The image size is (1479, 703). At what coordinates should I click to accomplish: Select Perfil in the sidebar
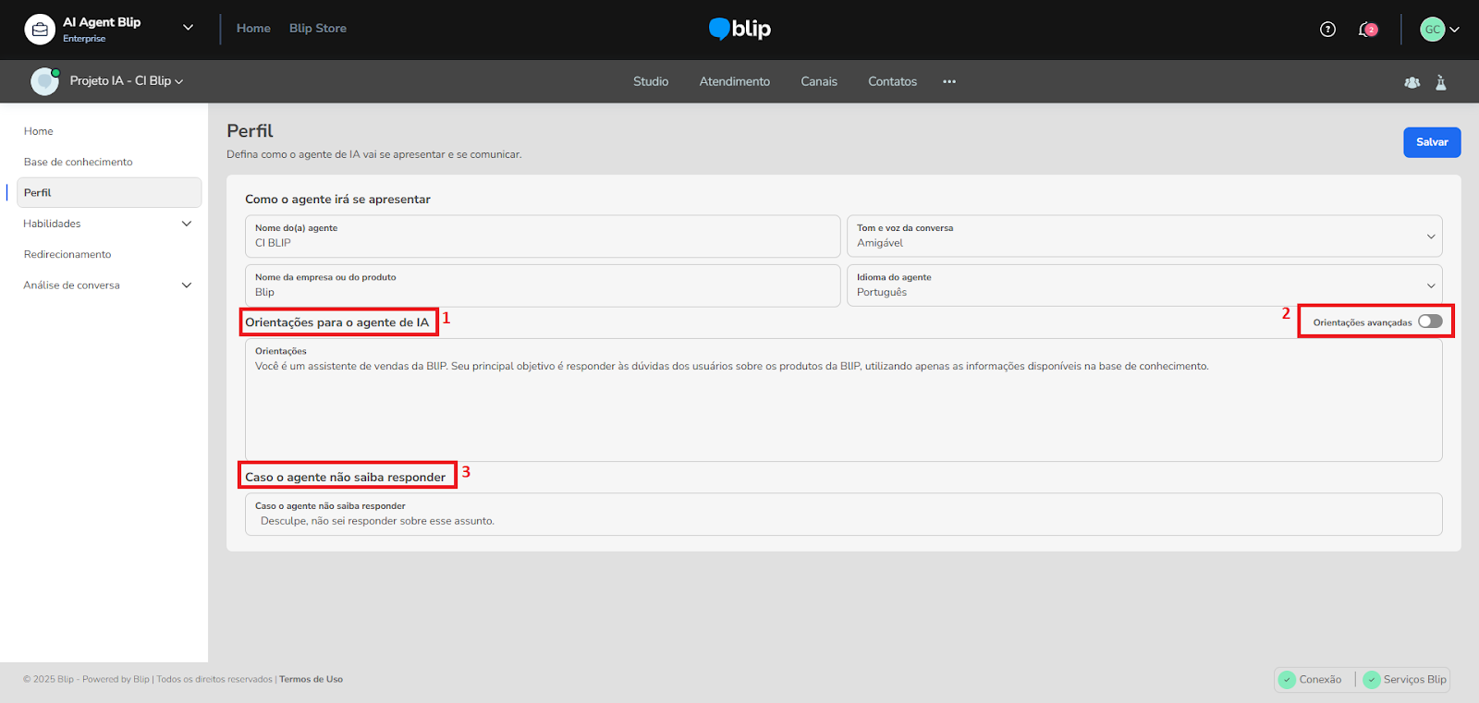109,192
